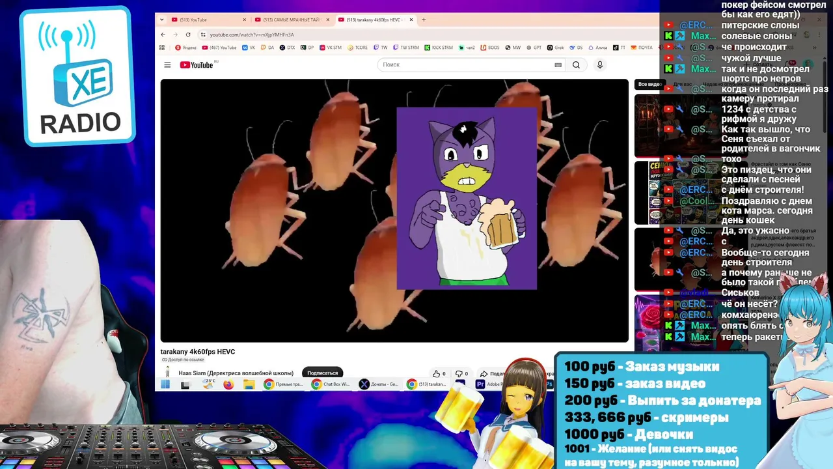Viewport: 833px width, 469px height.
Task: Open the ПОЧТА mail bookmark
Action: coord(642,48)
